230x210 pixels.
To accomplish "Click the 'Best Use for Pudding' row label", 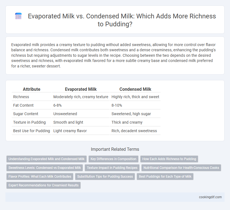I will (x=31, y=131).
